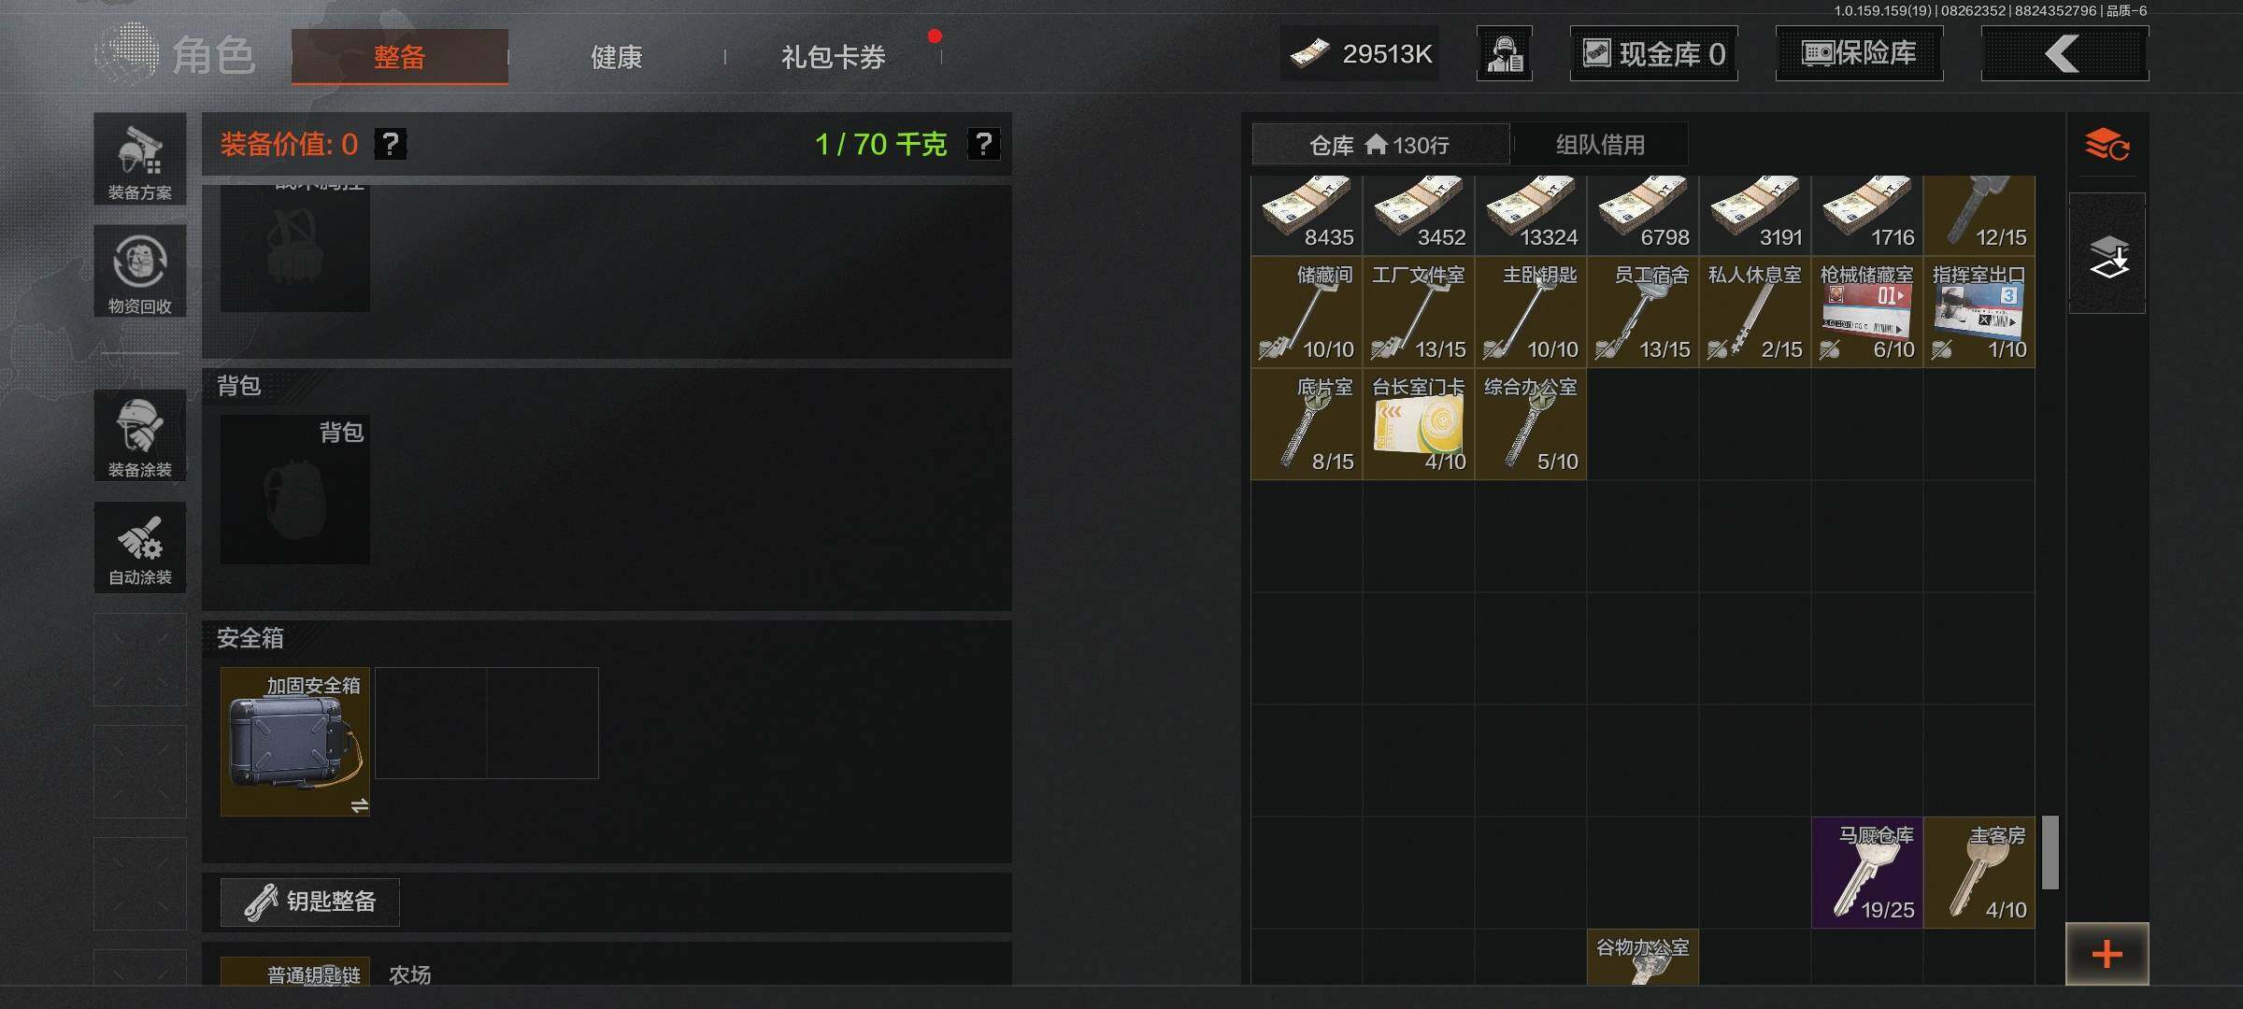Switch to the 健康 tab
Viewport: 2243px width, 1009px height.
coord(617,57)
